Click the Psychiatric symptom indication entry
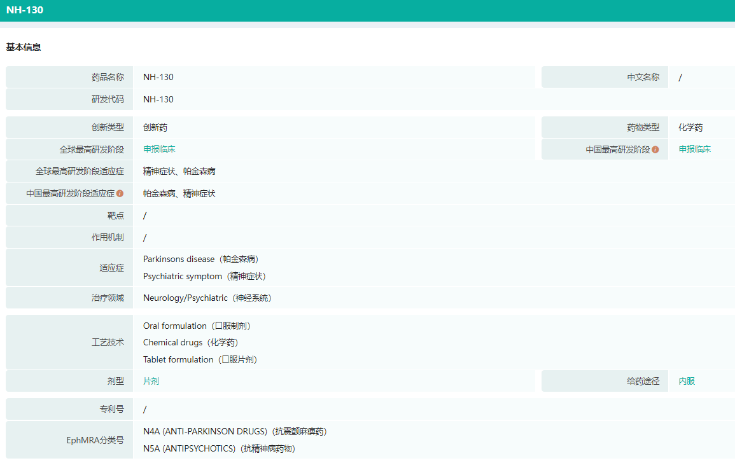735x463 pixels. click(x=204, y=277)
